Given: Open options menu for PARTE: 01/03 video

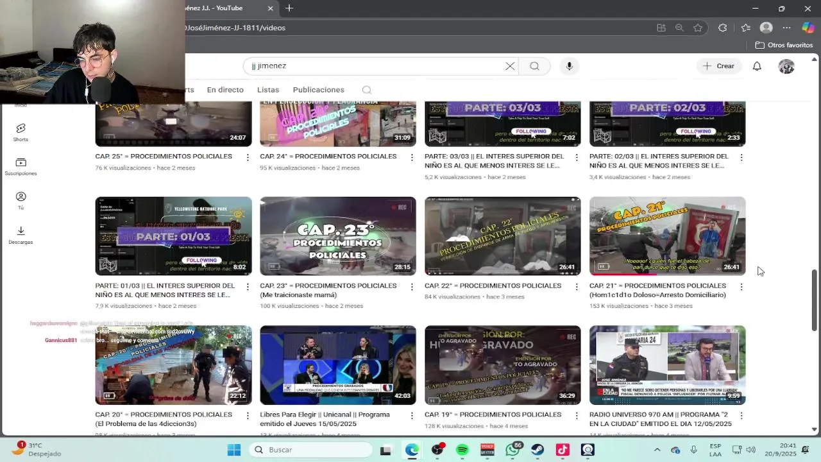Looking at the screenshot, I should pos(248,287).
